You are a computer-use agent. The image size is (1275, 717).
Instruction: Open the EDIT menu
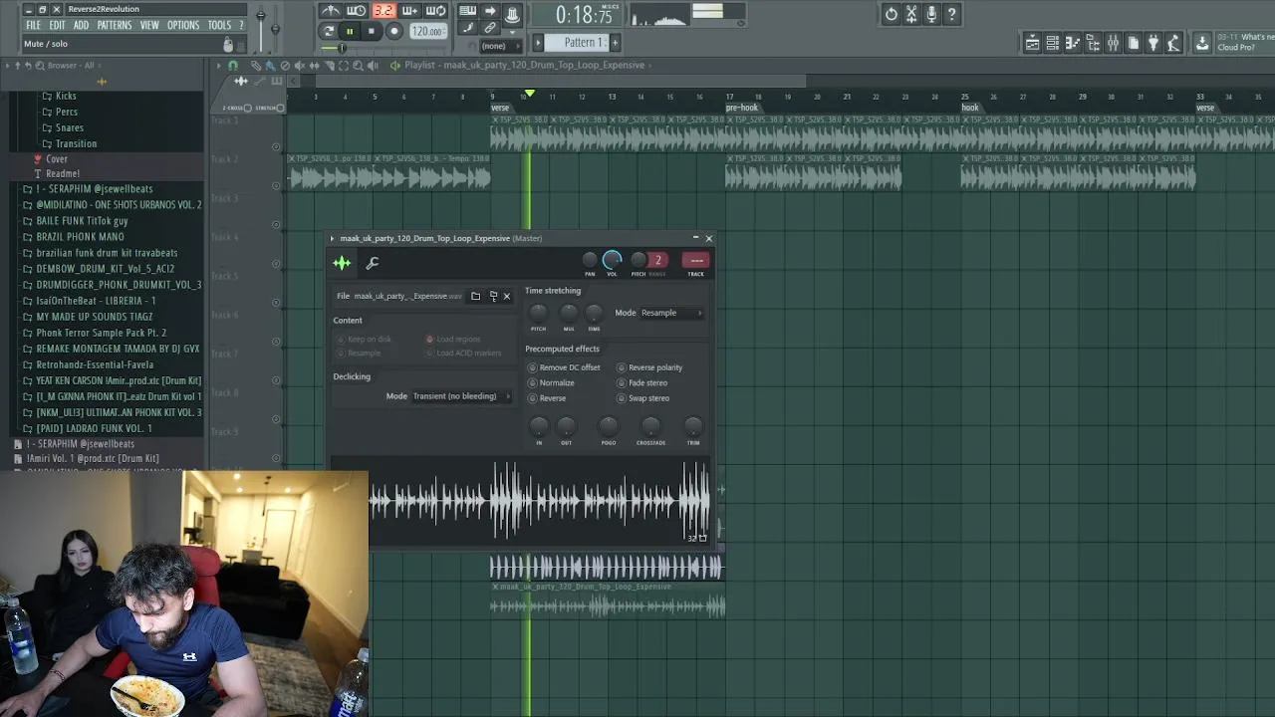tap(58, 25)
